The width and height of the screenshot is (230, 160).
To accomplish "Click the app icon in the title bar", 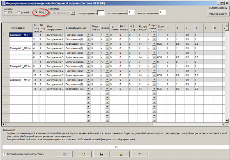I will (3, 3).
